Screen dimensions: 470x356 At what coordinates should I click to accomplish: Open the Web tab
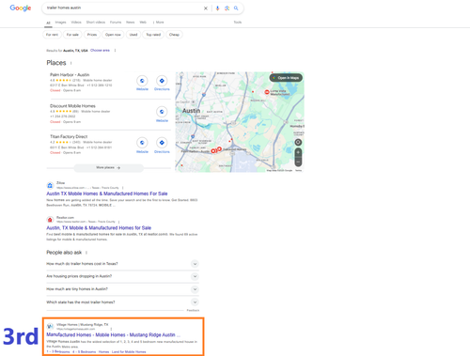click(143, 23)
